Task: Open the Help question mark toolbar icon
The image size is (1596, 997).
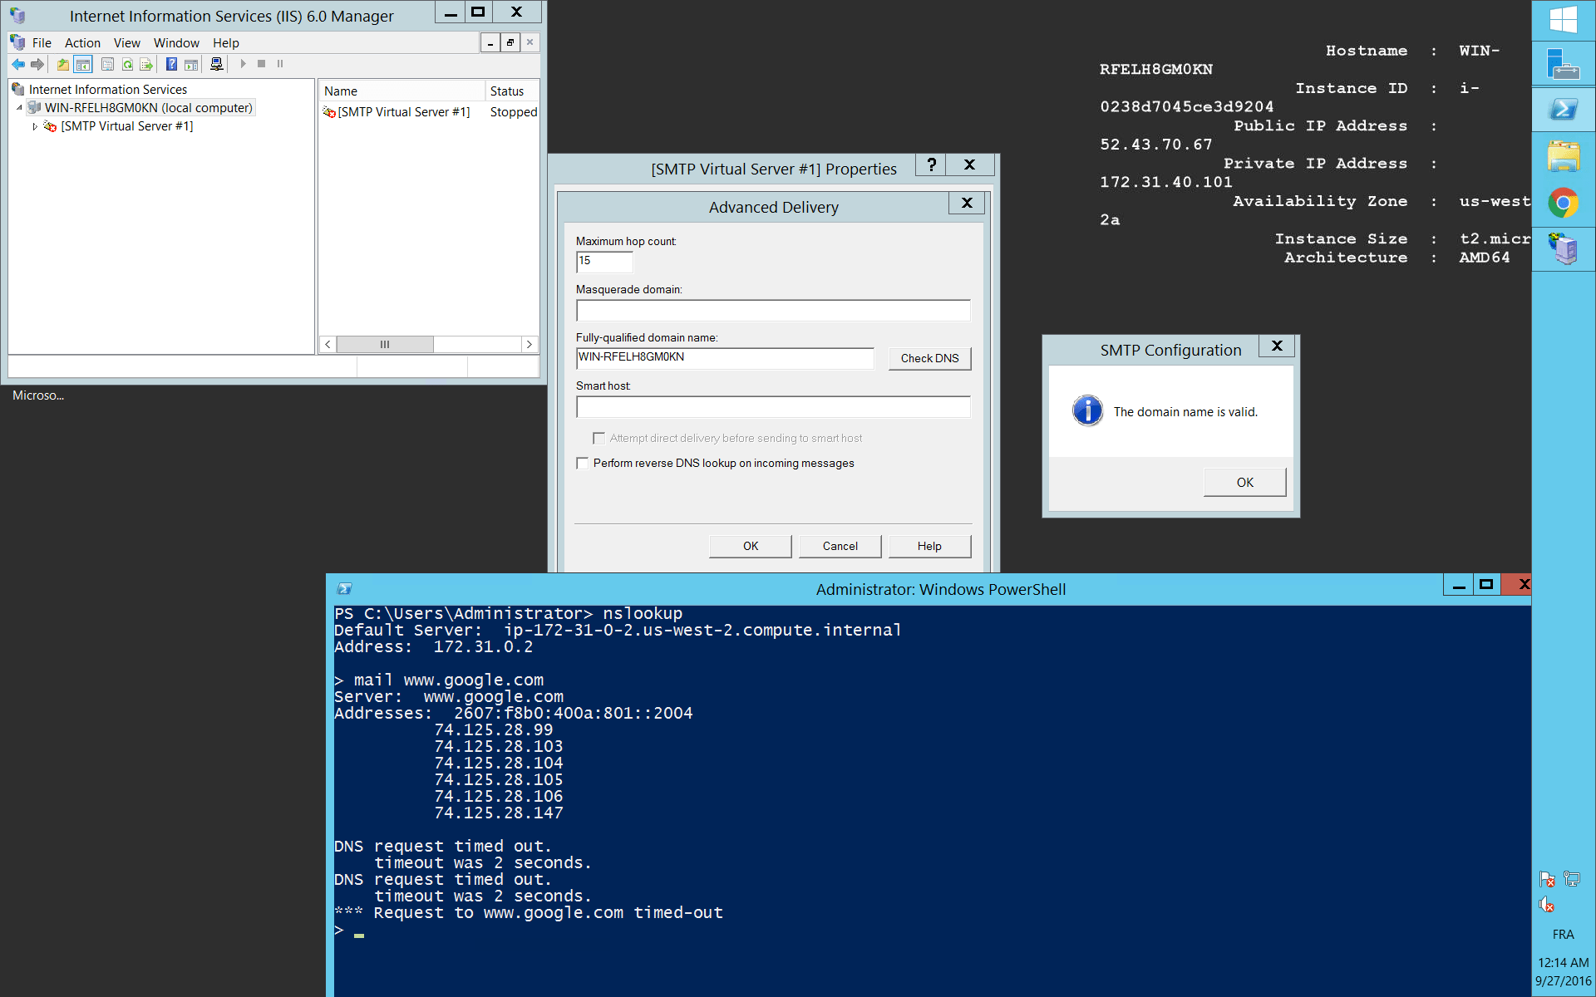Action: tap(171, 64)
